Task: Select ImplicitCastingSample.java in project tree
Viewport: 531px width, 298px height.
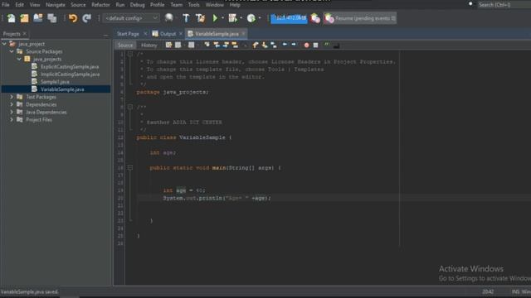Action: click(70, 74)
